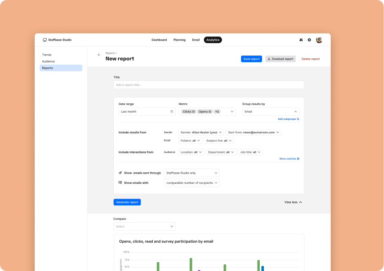Image resolution: width=384 pixels, height=271 pixels.
Task: Collapse filters with View less
Action: 293,202
